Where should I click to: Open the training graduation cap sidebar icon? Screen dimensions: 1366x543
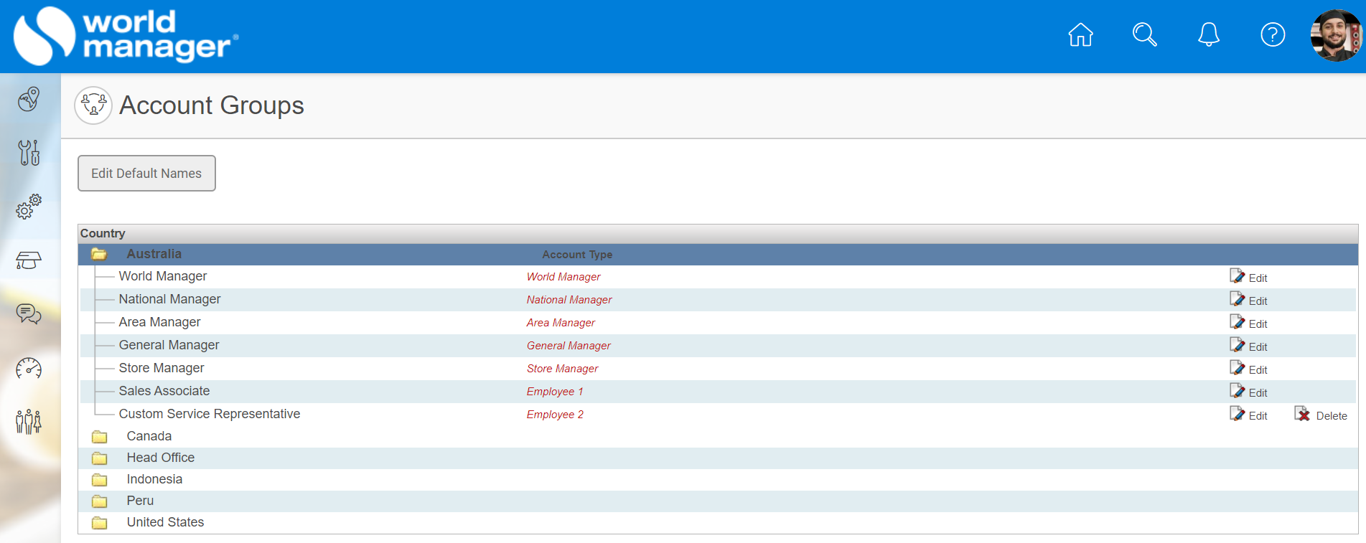click(29, 260)
